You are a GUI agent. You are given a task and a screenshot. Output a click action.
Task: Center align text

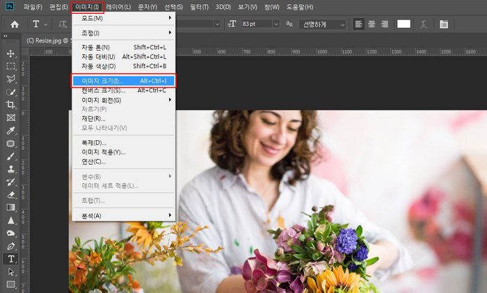point(372,24)
